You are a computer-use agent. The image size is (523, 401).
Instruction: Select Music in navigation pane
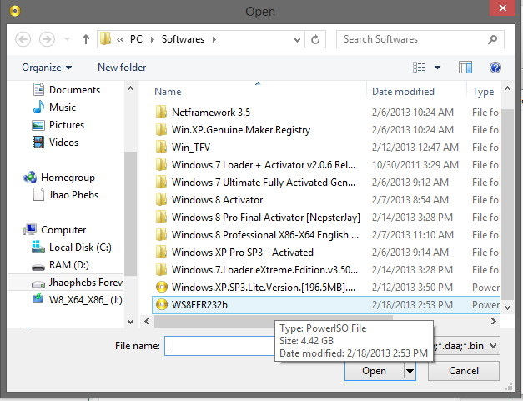[x=54, y=108]
